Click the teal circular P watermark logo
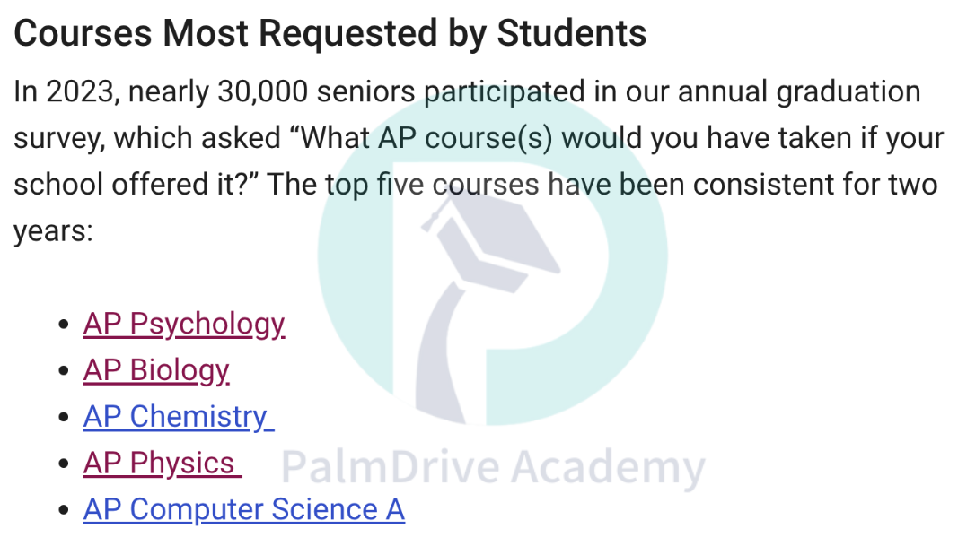958x546 pixels. pos(492,255)
